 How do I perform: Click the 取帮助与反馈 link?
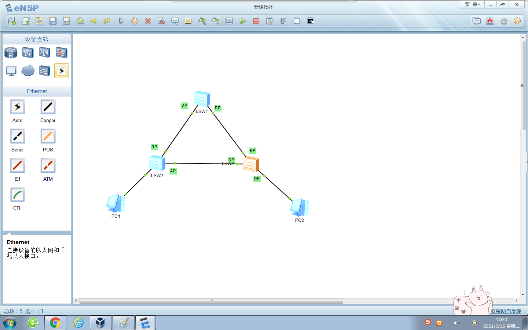coord(506,311)
